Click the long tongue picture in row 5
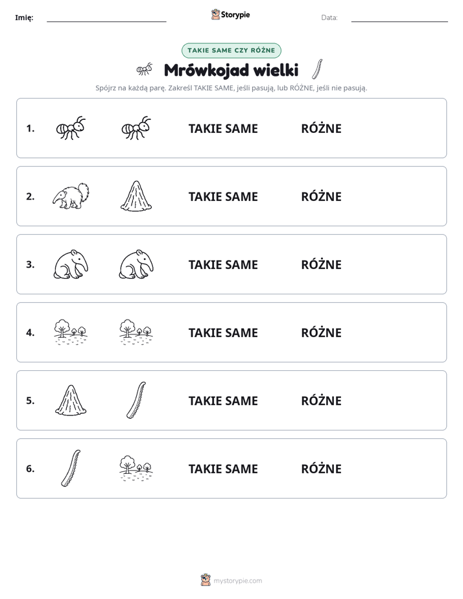This screenshot has height=599, width=463. [136, 401]
